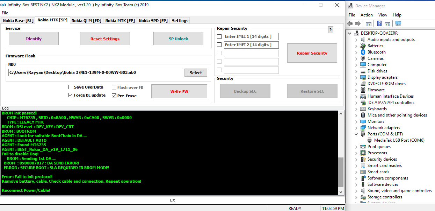Click the Smart card readers icon

click(x=363, y=166)
